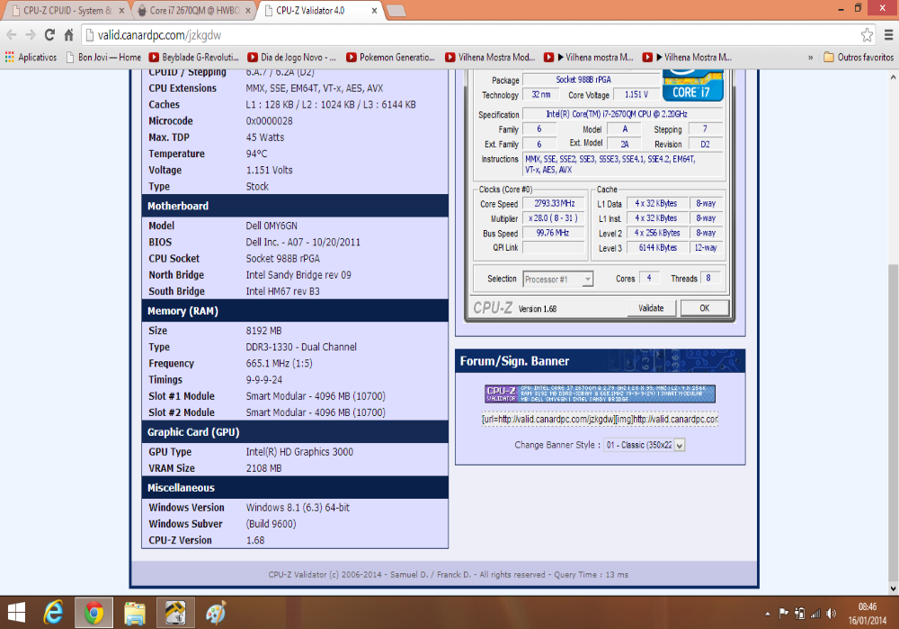Image resolution: width=899 pixels, height=629 pixels.
Task: Open the Aplicativos apps shortcut
Action: (x=31, y=58)
